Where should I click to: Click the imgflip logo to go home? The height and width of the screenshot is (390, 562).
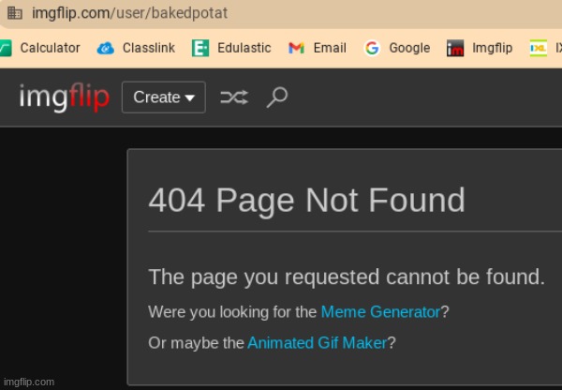64,97
